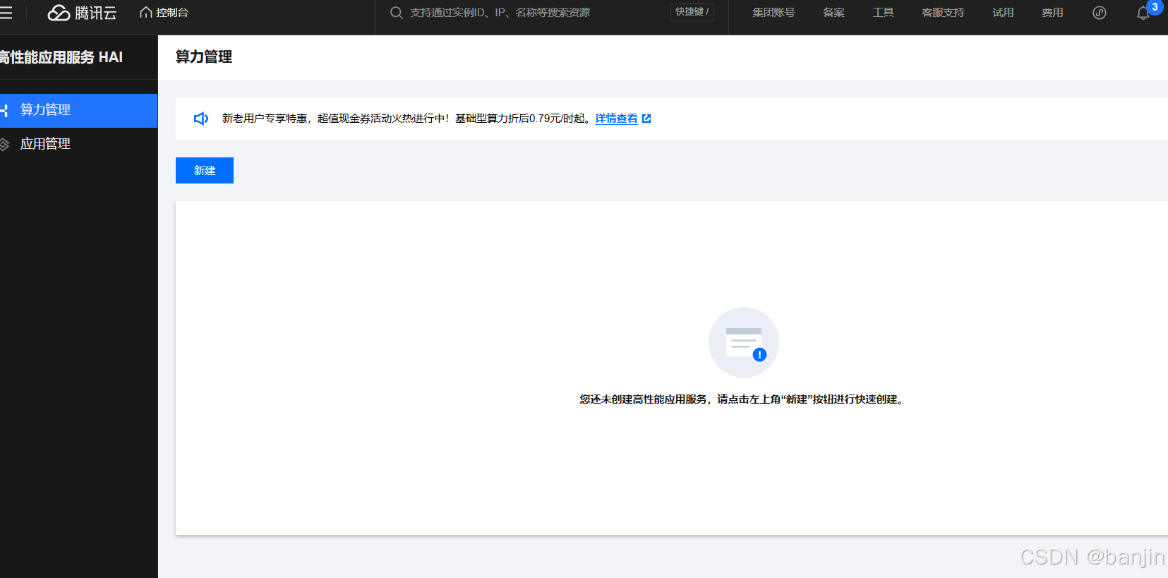The image size is (1168, 578).
Task: Click the 应用管理 layers icon
Action: click(4, 144)
